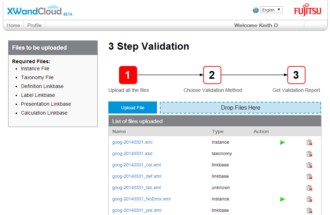Delete goog-20140331_lab.xml using trash icon
This screenshot has width=330, height=215.
tap(309, 188)
